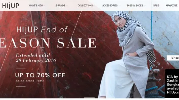
Task: Expand the chevron beside BRANDS
Action: [67, 5]
